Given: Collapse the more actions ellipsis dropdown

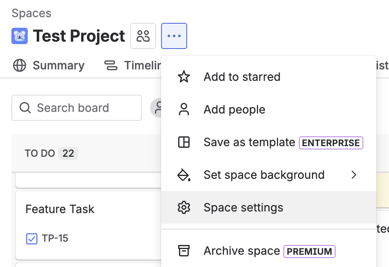Looking at the screenshot, I should [x=174, y=36].
